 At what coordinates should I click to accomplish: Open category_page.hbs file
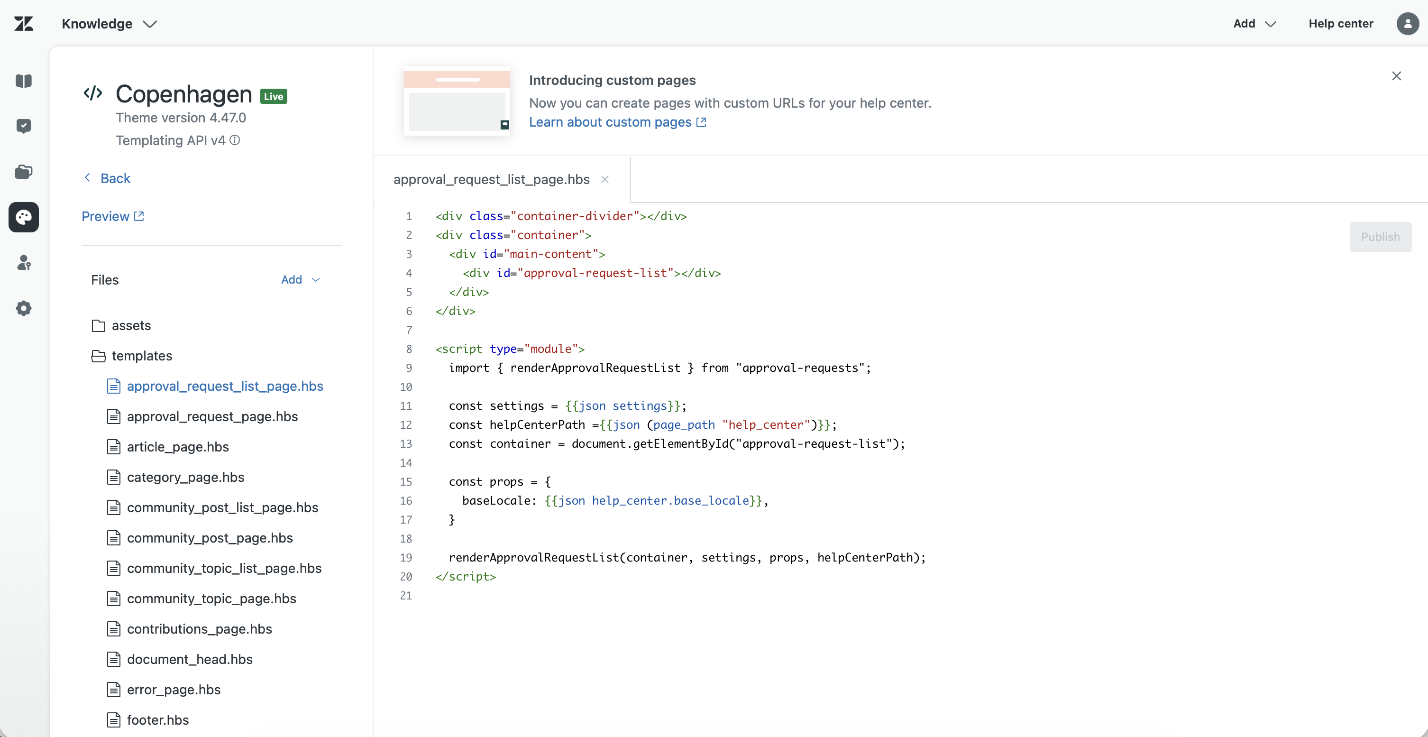click(x=176, y=478)
